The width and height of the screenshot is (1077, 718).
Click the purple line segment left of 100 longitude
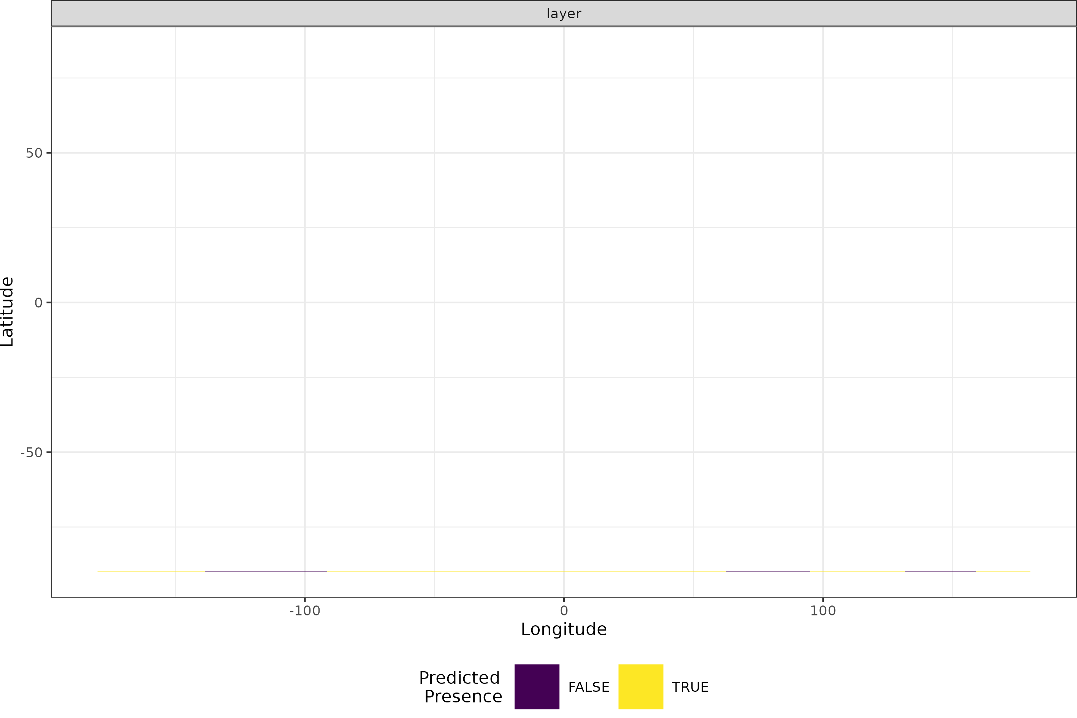768,571
